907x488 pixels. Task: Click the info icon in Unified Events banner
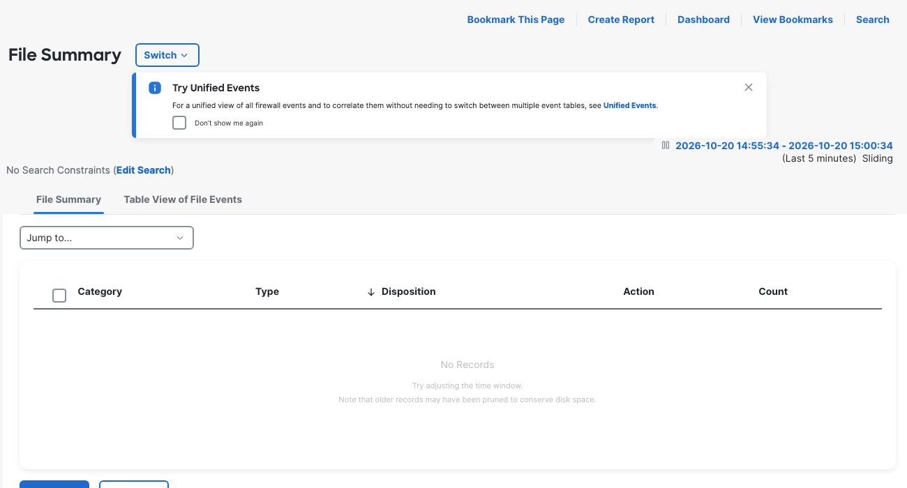pos(155,89)
